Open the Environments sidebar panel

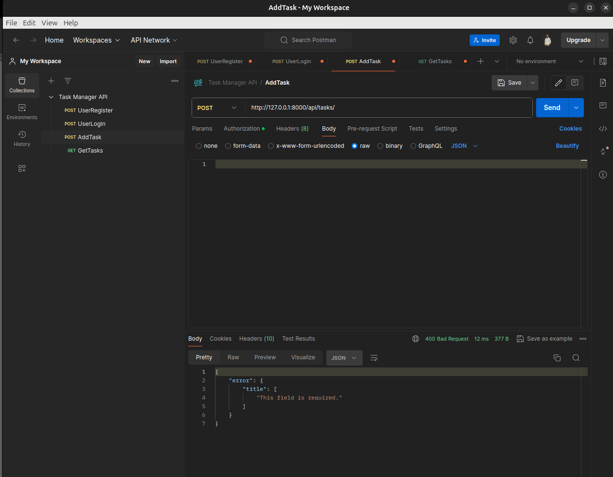(x=22, y=112)
